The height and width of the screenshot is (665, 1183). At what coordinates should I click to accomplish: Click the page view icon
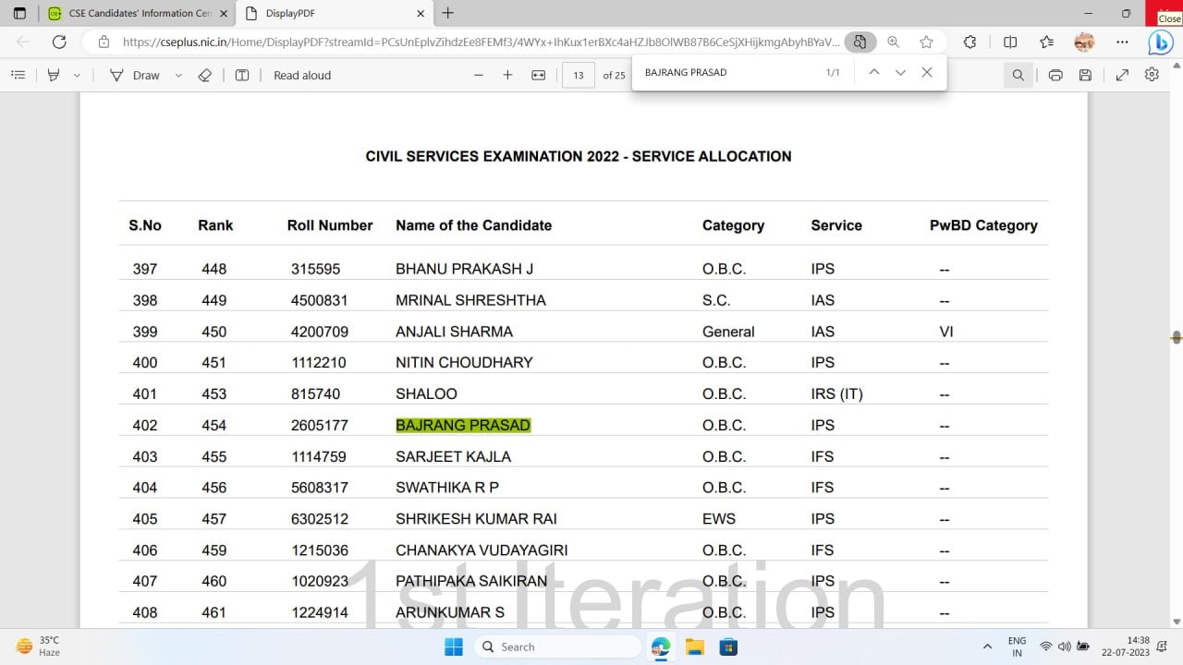[242, 75]
